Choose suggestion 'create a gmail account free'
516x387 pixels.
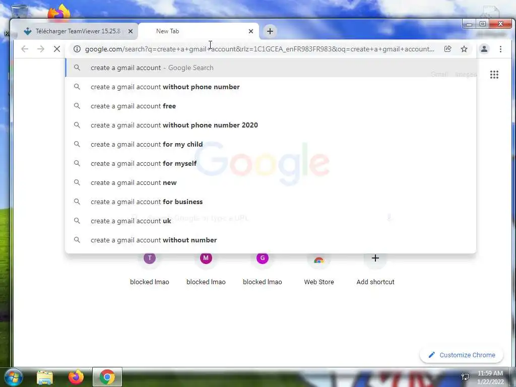point(271,106)
